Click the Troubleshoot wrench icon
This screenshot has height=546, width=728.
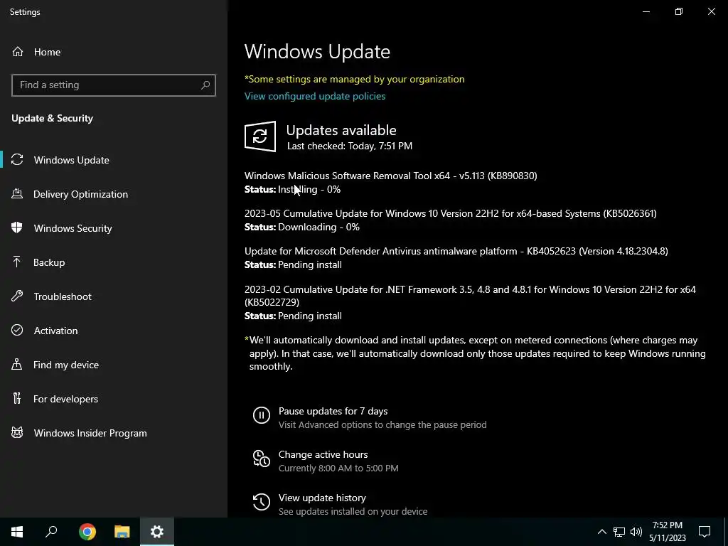click(x=17, y=296)
